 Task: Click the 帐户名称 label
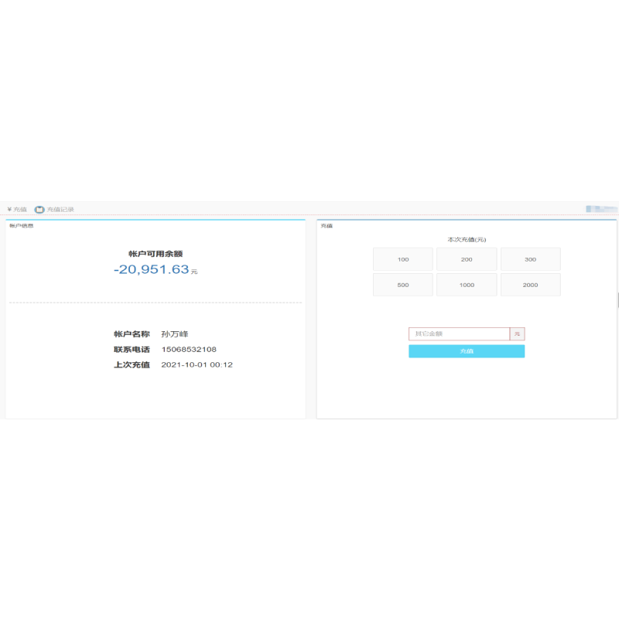pos(132,334)
